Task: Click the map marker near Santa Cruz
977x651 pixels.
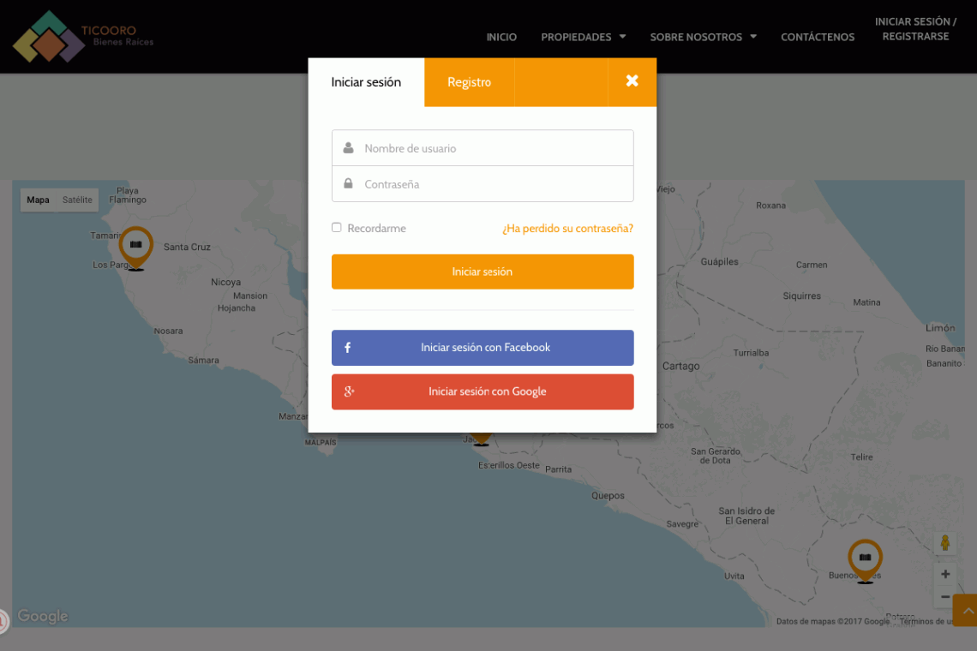Action: click(135, 247)
